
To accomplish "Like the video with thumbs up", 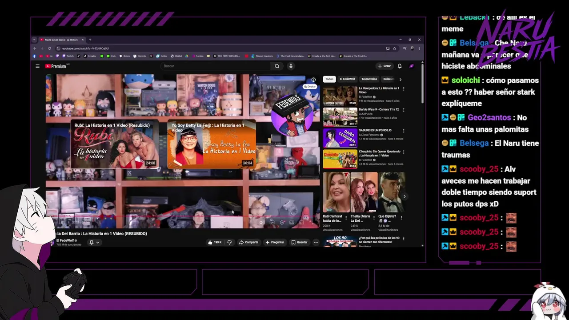I will coord(215,242).
